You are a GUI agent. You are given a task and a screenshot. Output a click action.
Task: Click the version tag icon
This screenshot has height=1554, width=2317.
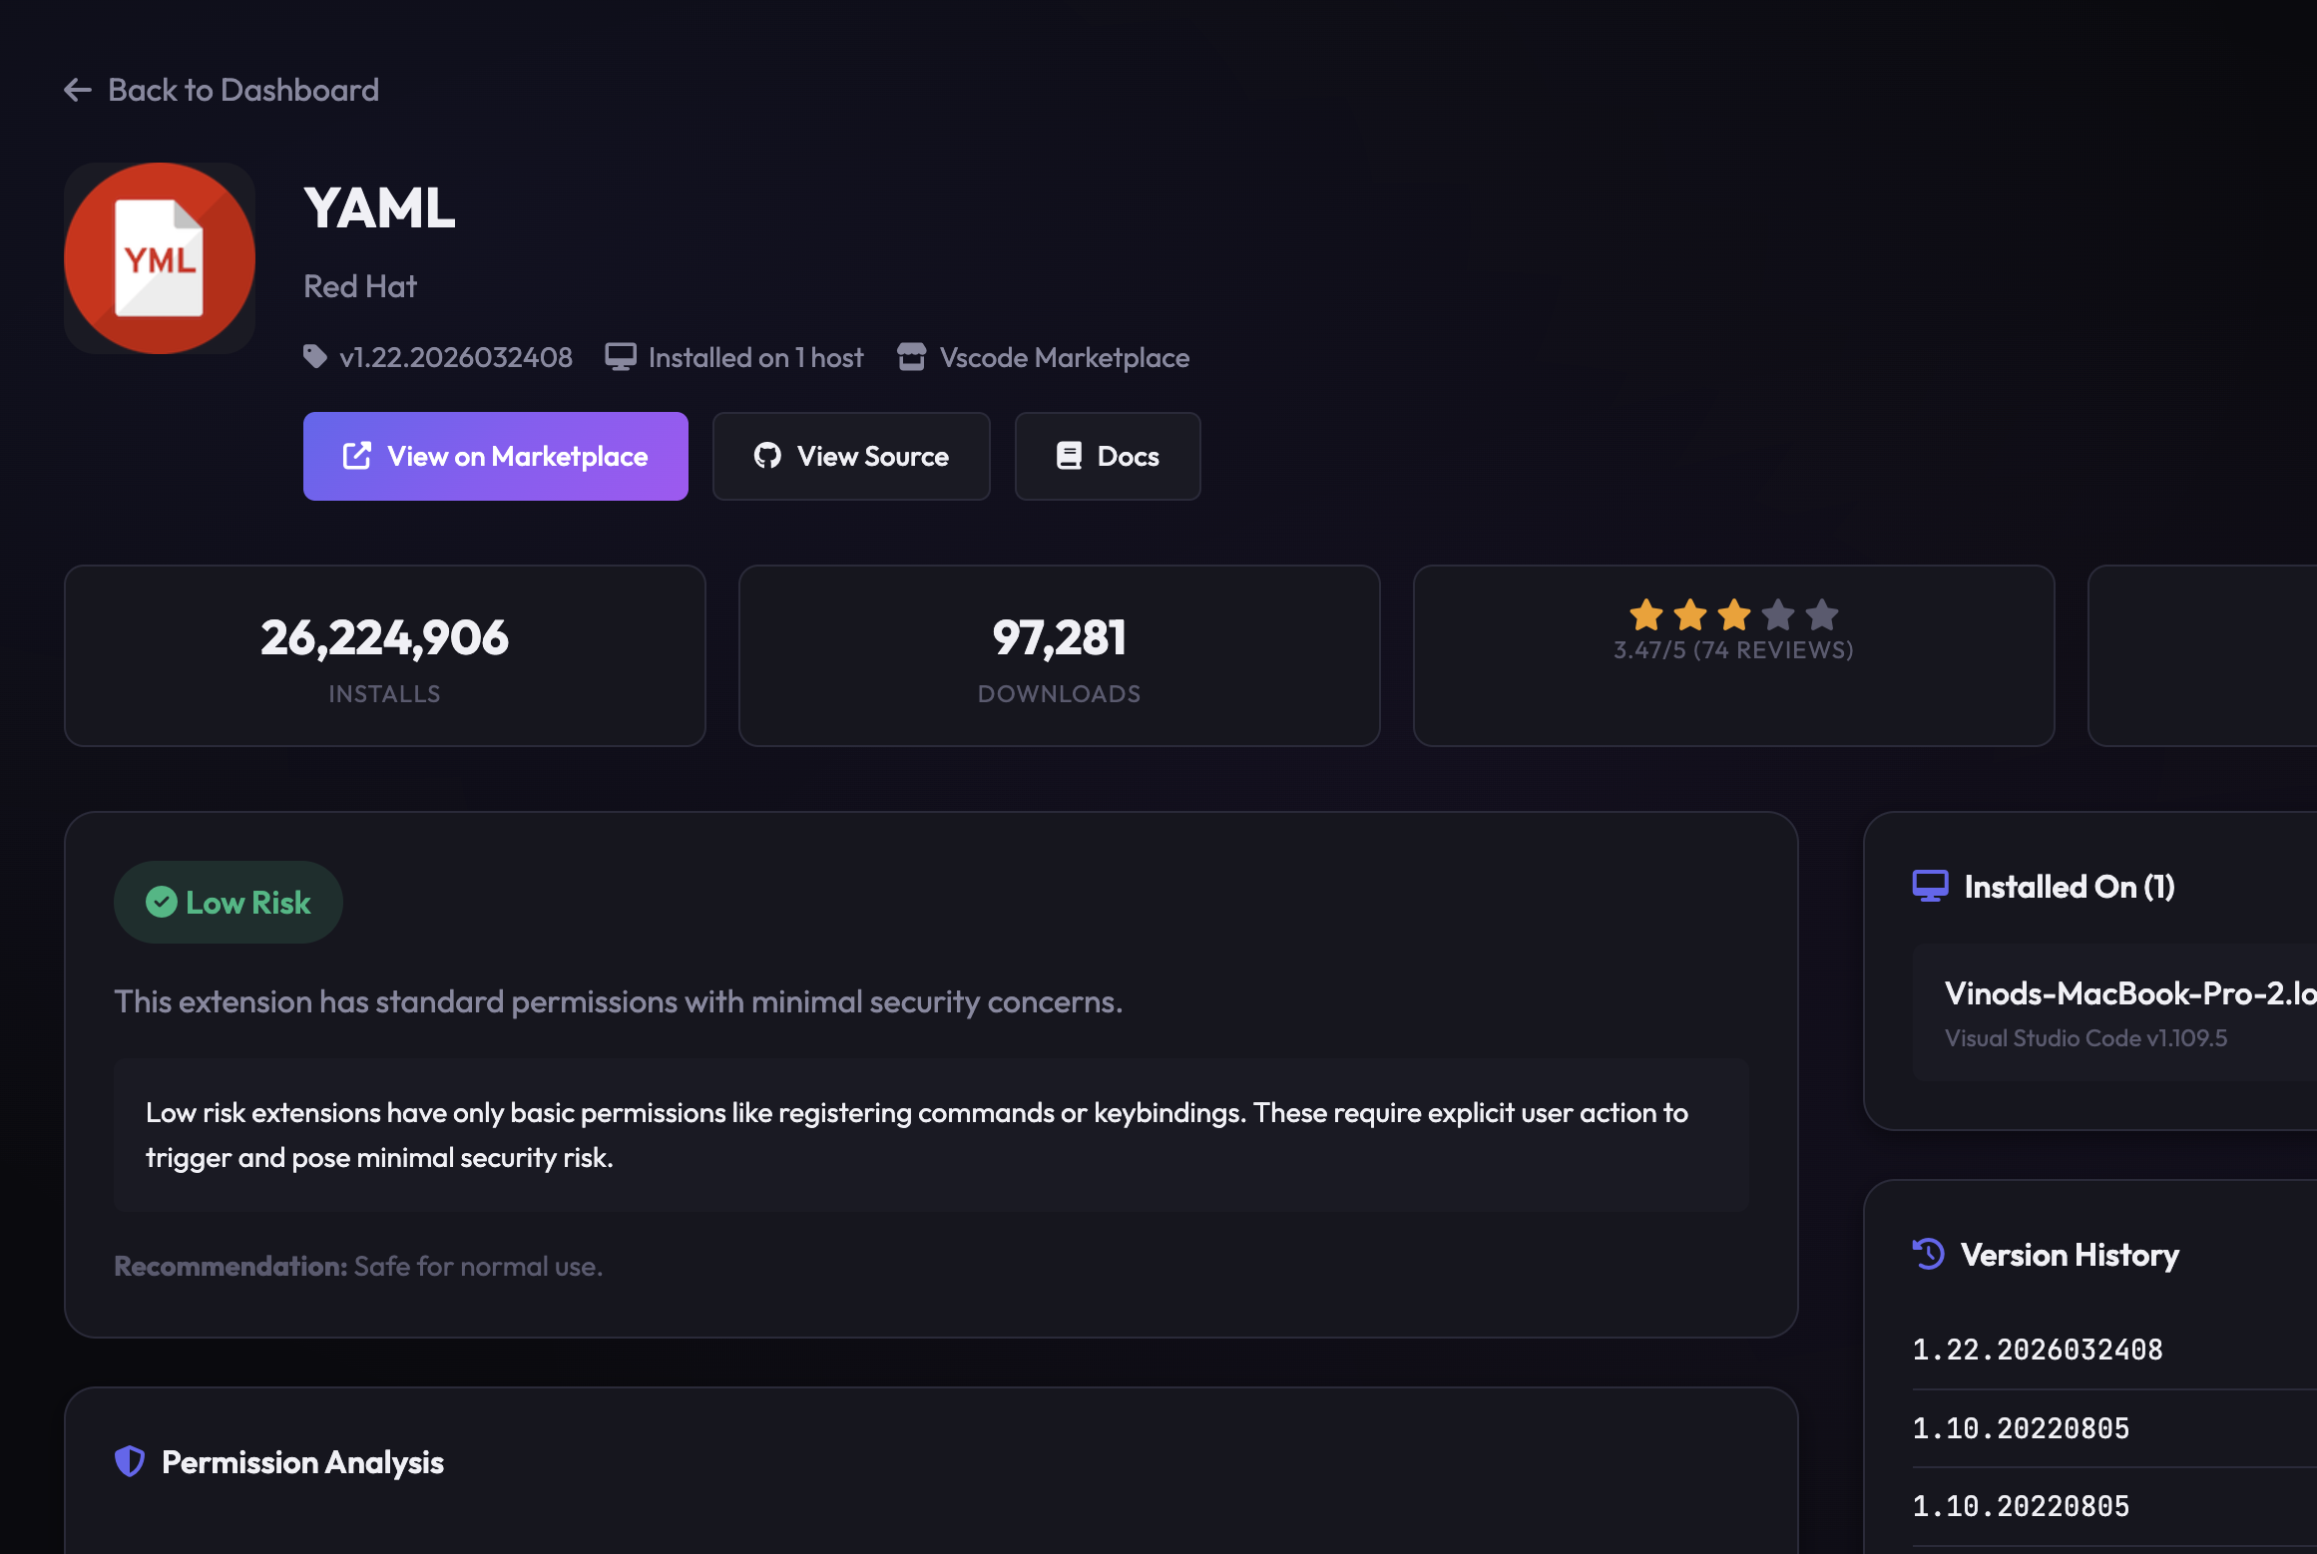(x=315, y=357)
